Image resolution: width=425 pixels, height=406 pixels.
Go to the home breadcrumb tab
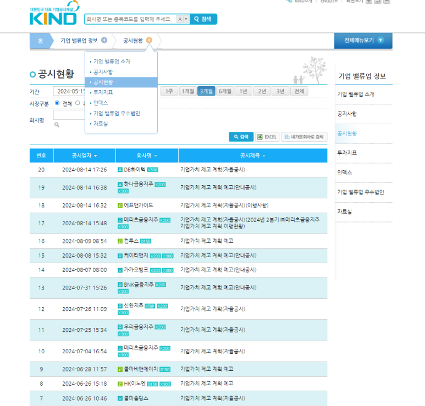(40, 41)
